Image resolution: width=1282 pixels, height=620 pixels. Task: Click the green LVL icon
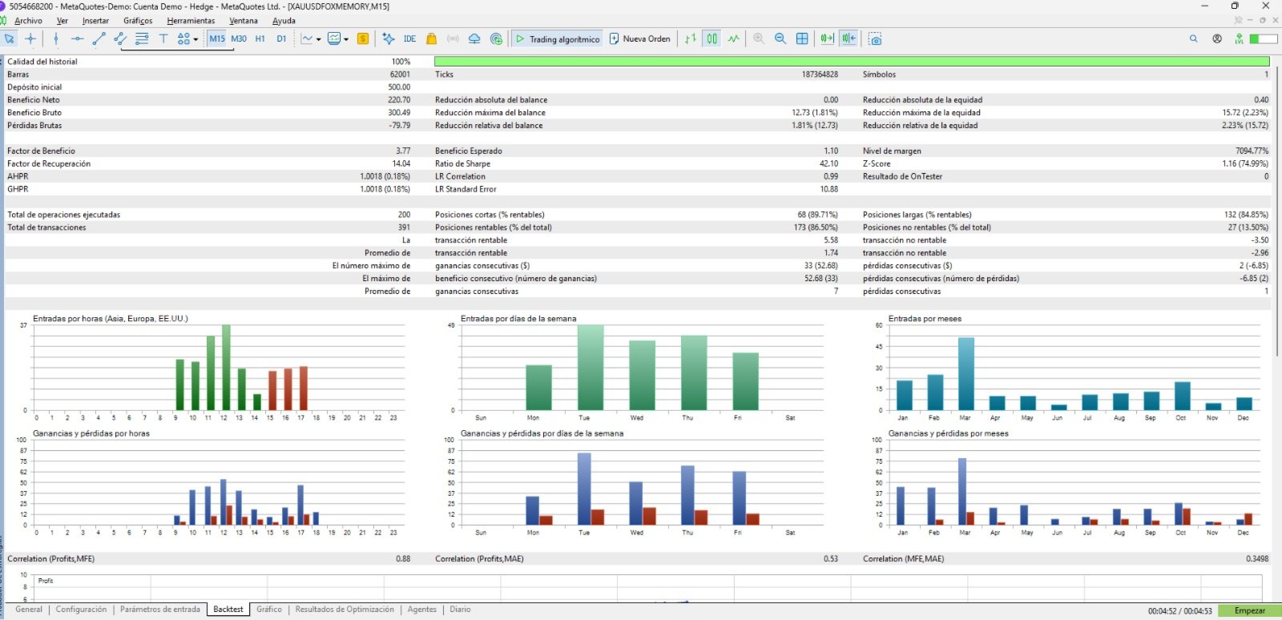pyautogui.click(x=1240, y=38)
